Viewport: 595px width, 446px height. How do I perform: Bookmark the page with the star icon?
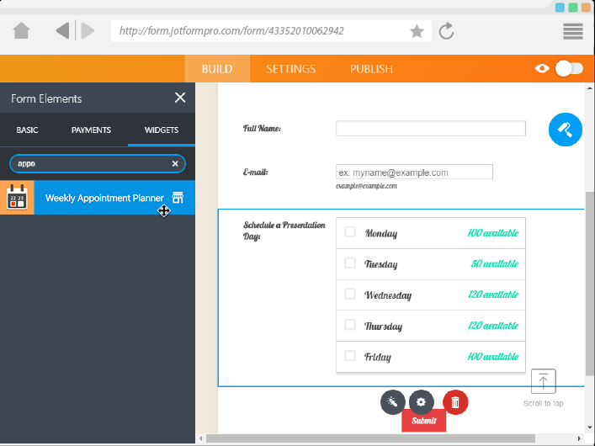[417, 31]
